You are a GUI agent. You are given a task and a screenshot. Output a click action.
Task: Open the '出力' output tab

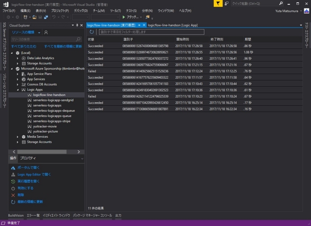pos(118,216)
